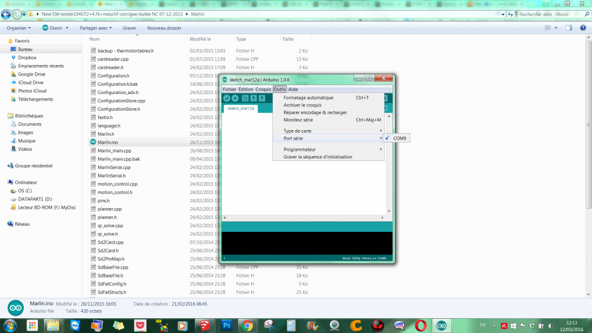Create a new sketch with the New icon
This screenshot has height=333, width=592.
(245, 98)
